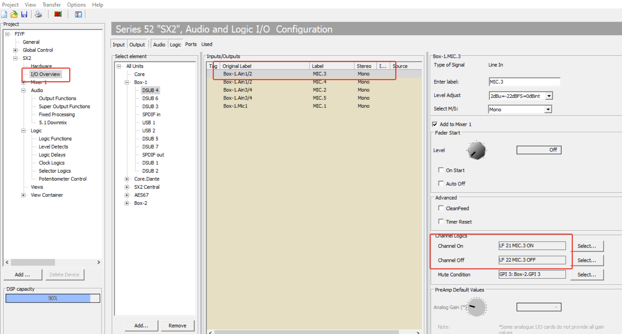Switch to the Output tab
Viewport: 622px width, 334px height.
click(x=137, y=44)
